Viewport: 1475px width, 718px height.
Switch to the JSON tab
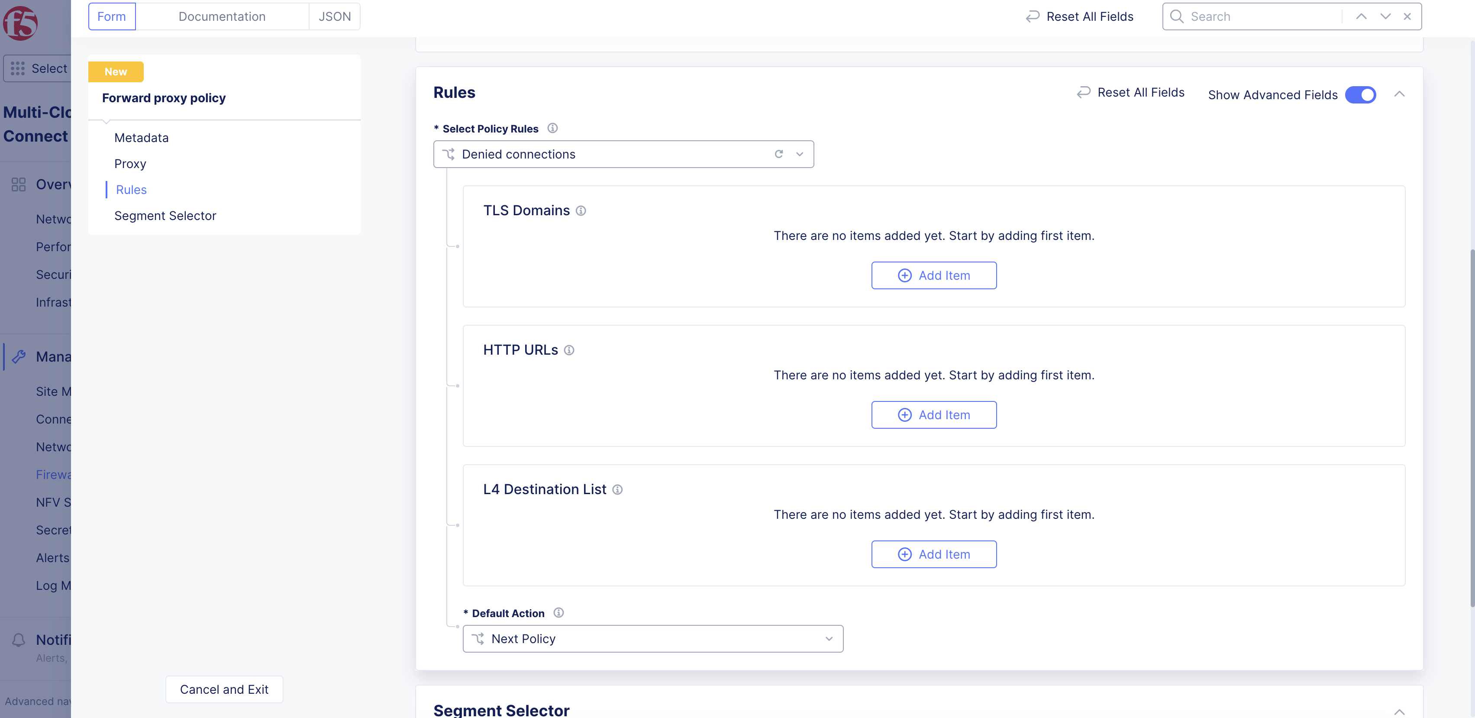[x=334, y=16]
